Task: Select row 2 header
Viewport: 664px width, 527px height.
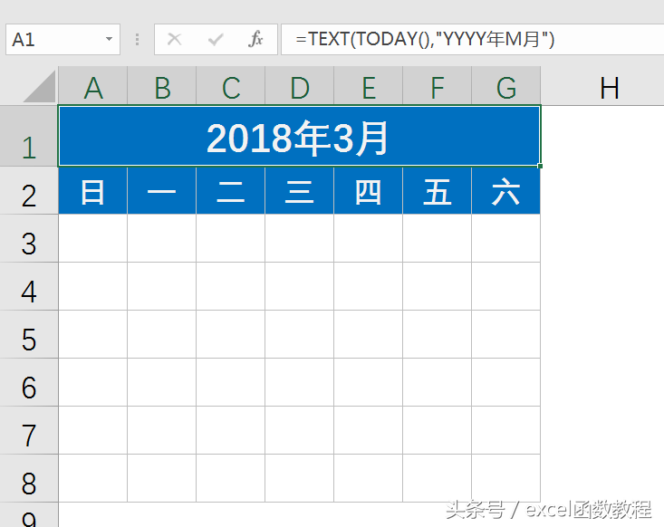Action: tap(29, 190)
